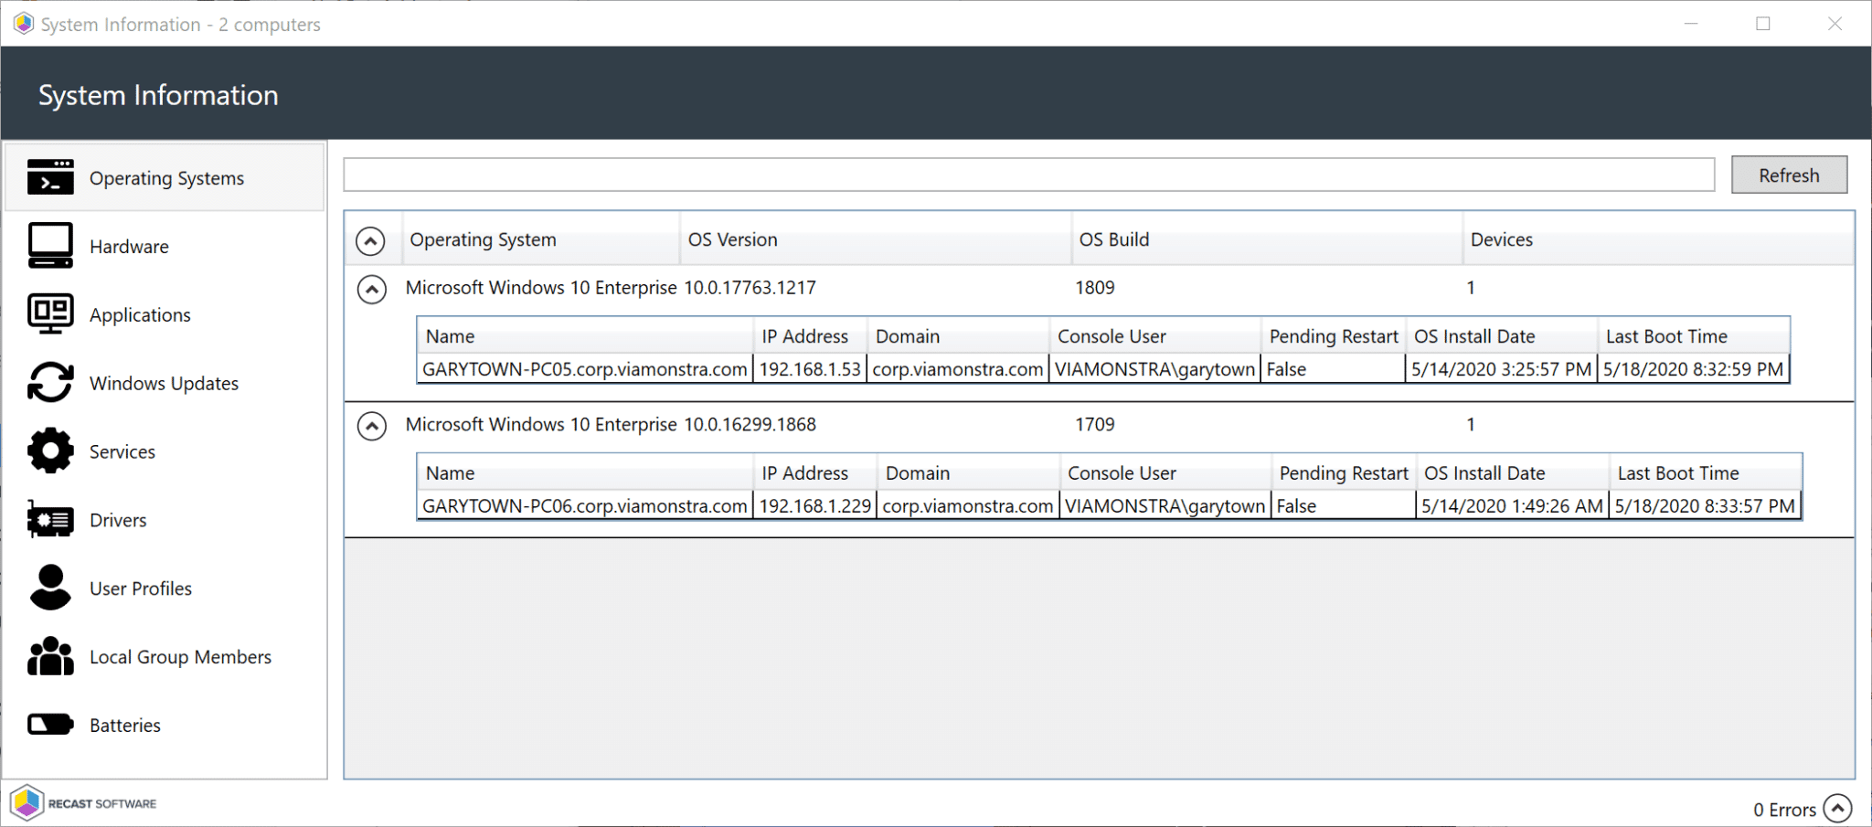
Task: Open the Local Group Members people icon
Action: click(x=50, y=657)
